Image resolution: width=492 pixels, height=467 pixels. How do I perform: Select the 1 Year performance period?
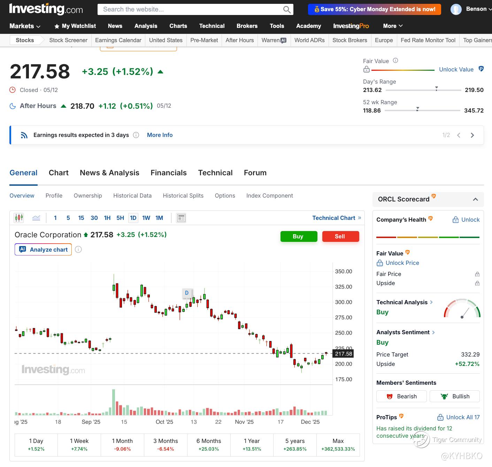coord(252,445)
